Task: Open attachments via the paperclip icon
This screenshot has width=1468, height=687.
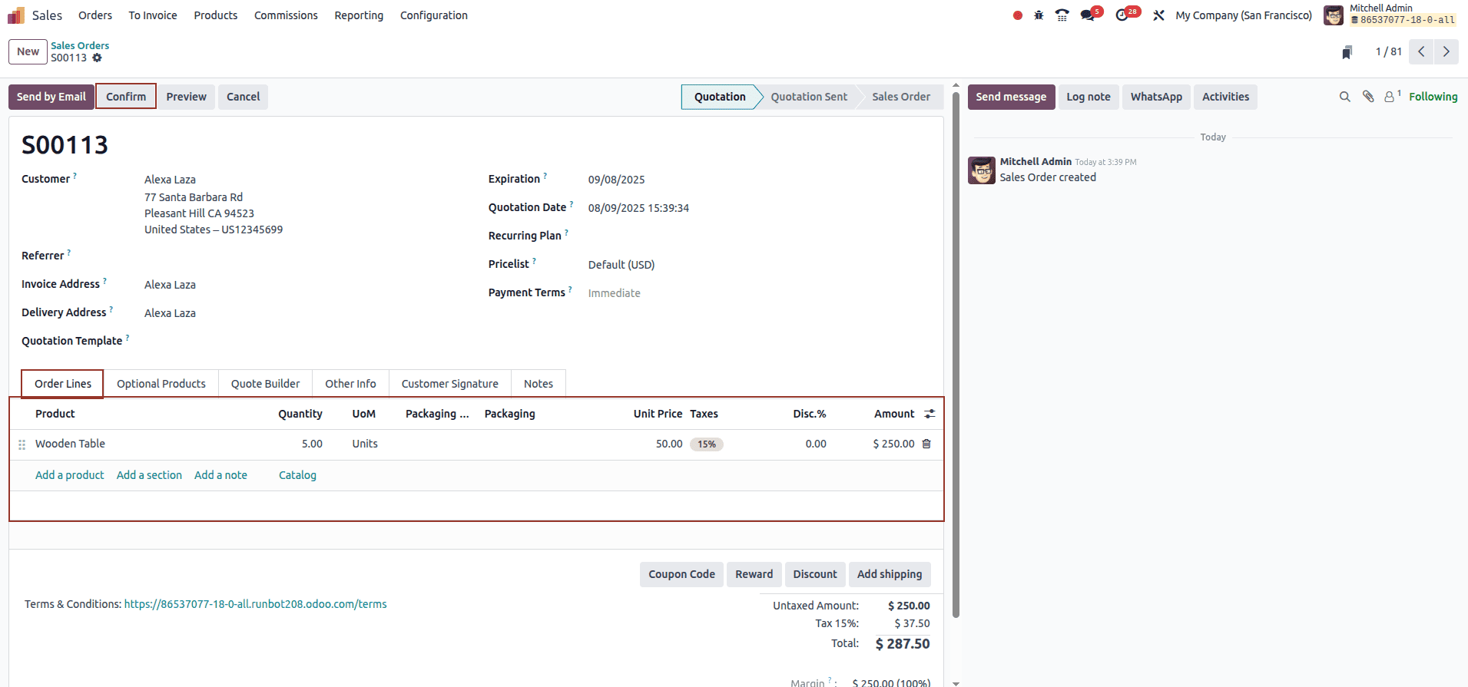Action: (x=1368, y=97)
